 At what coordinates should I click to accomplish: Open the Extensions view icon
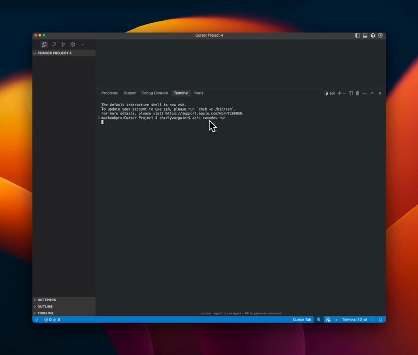[x=73, y=45]
